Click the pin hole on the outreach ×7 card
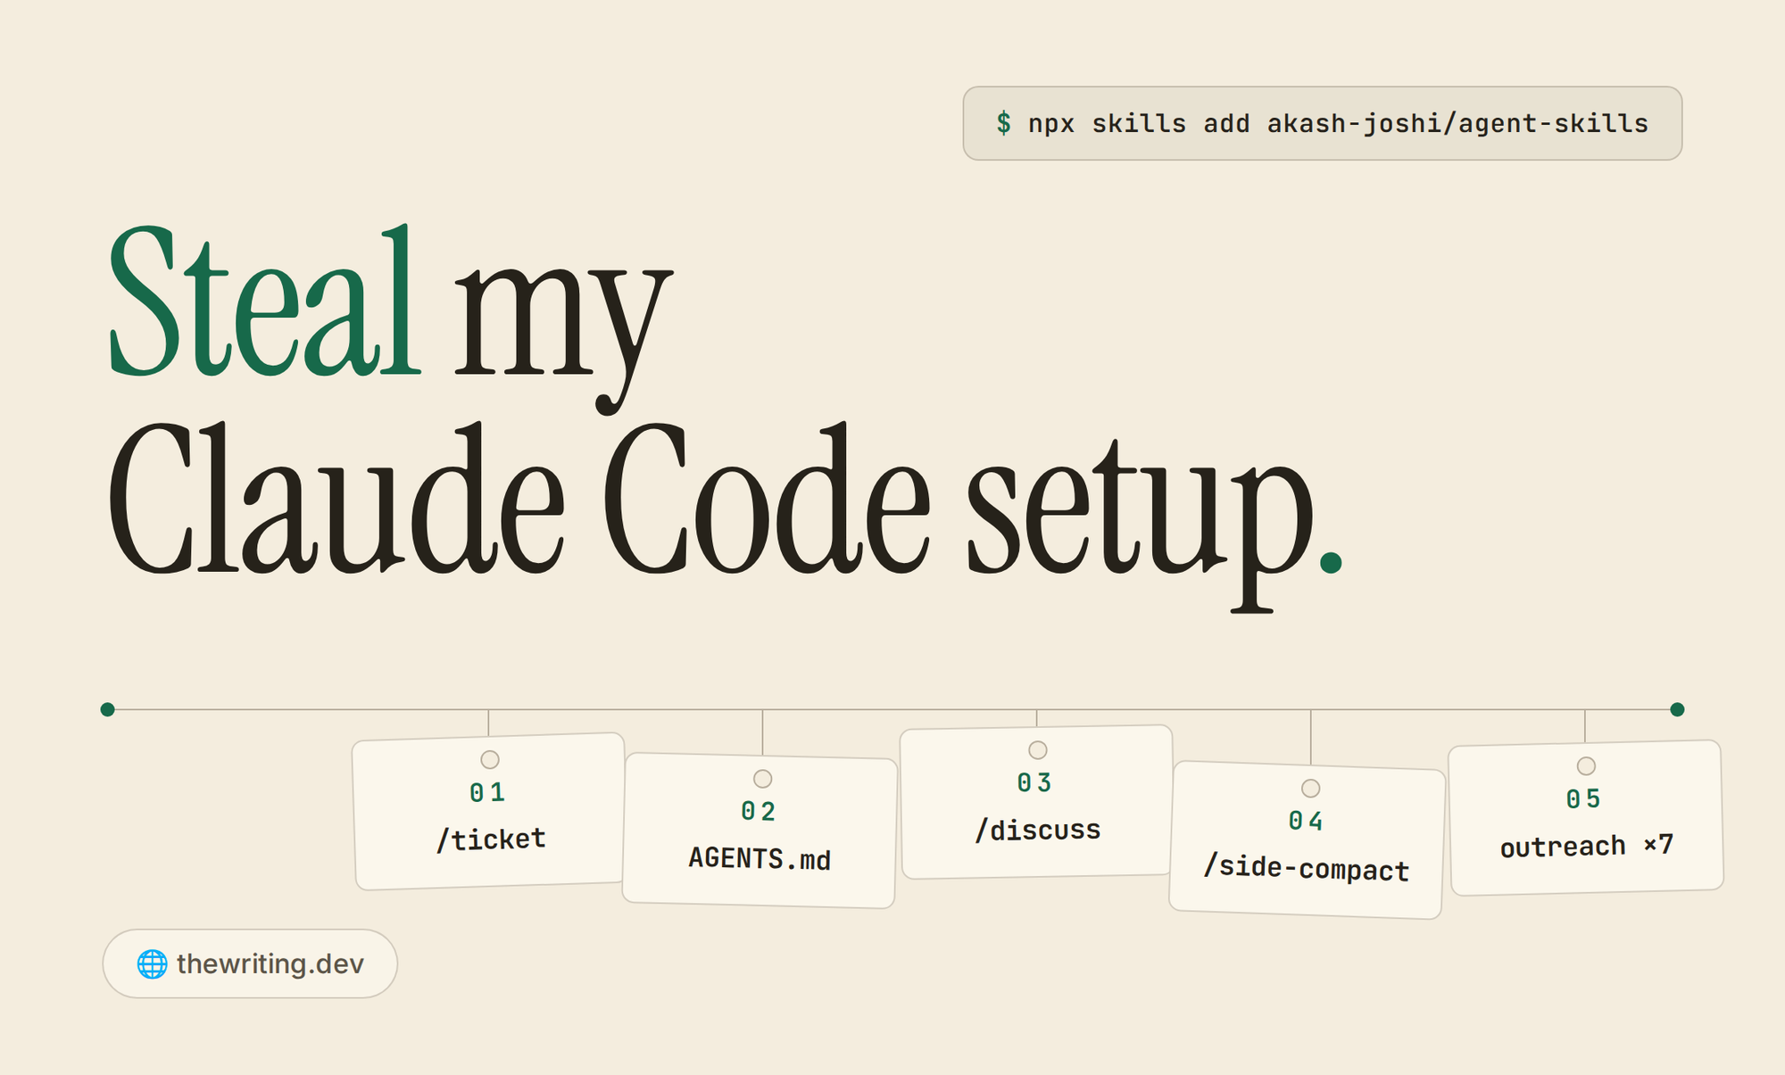 1586,765
